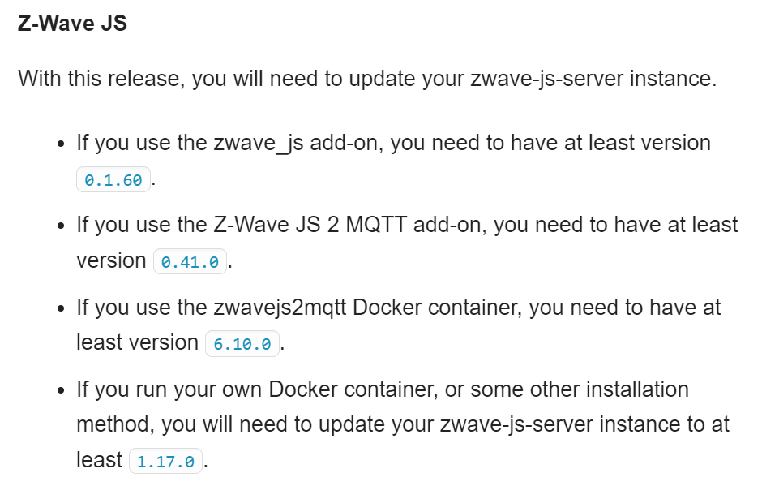Click the bullet marker of the zwave_js add-on item
The width and height of the screenshot is (762, 499).
click(61, 144)
